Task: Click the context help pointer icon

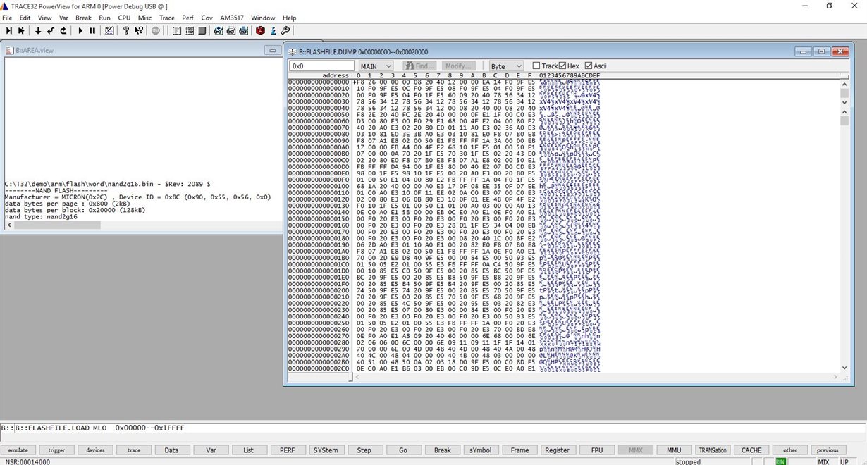Action: click(139, 30)
